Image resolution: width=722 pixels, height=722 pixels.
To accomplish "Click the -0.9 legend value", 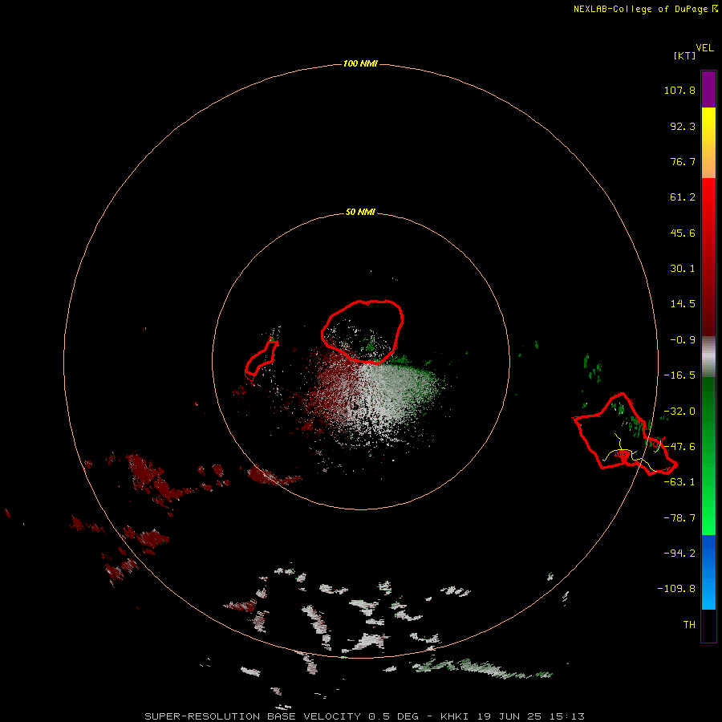I will (x=683, y=340).
